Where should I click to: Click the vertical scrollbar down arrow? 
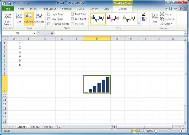pos(185,123)
